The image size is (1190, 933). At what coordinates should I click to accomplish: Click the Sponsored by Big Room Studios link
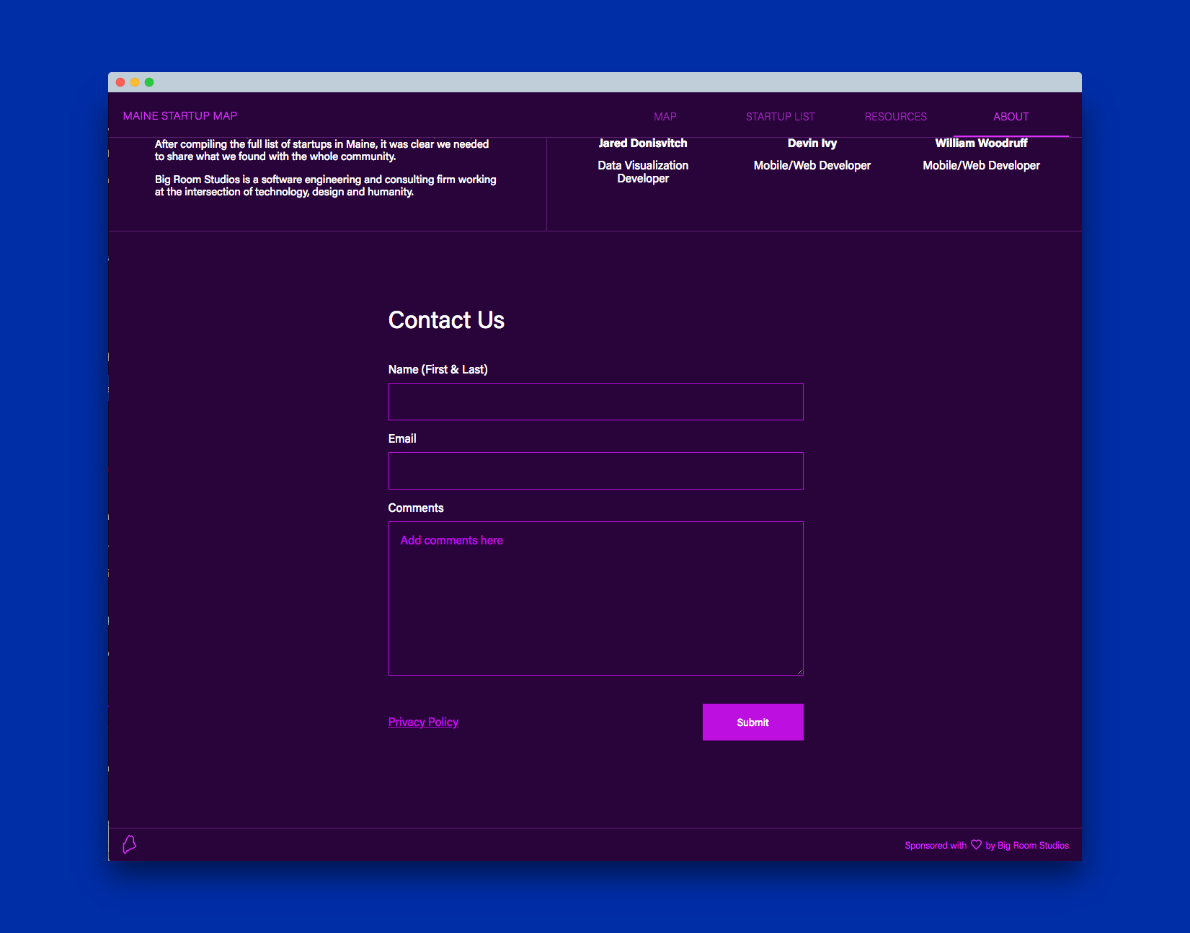987,845
